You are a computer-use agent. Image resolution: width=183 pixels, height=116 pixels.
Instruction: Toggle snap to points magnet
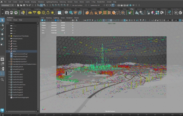click(x=59, y=5)
